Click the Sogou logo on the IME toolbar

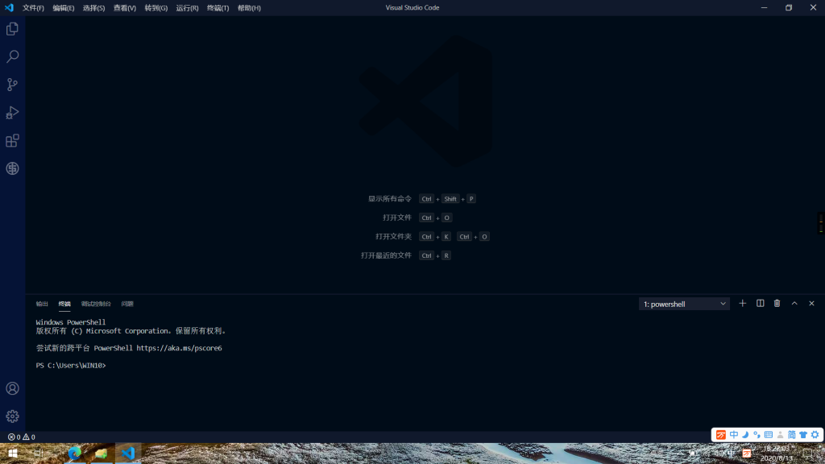click(721, 435)
